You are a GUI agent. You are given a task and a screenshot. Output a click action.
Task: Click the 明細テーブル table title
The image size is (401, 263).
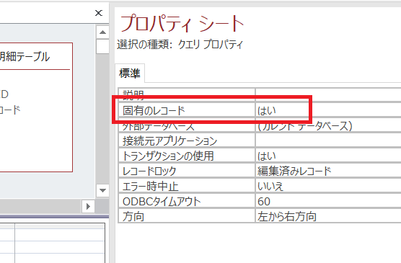coord(25,57)
